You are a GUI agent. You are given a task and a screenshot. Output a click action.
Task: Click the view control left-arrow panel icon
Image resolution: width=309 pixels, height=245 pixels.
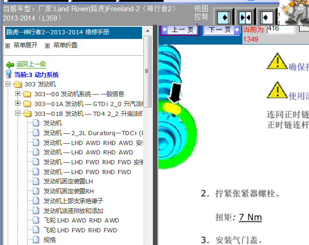click(x=267, y=17)
